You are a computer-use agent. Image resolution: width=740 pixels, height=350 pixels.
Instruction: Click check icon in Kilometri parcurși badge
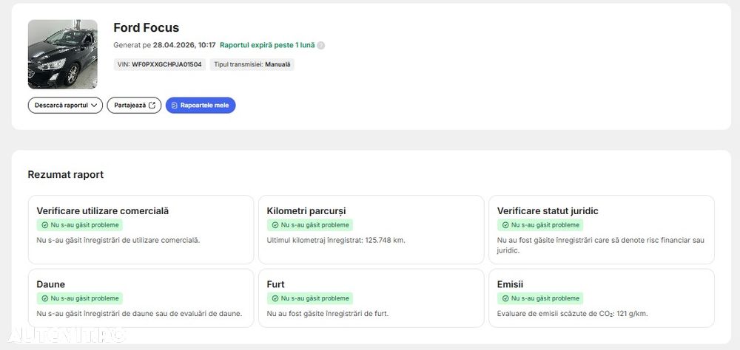(x=275, y=225)
